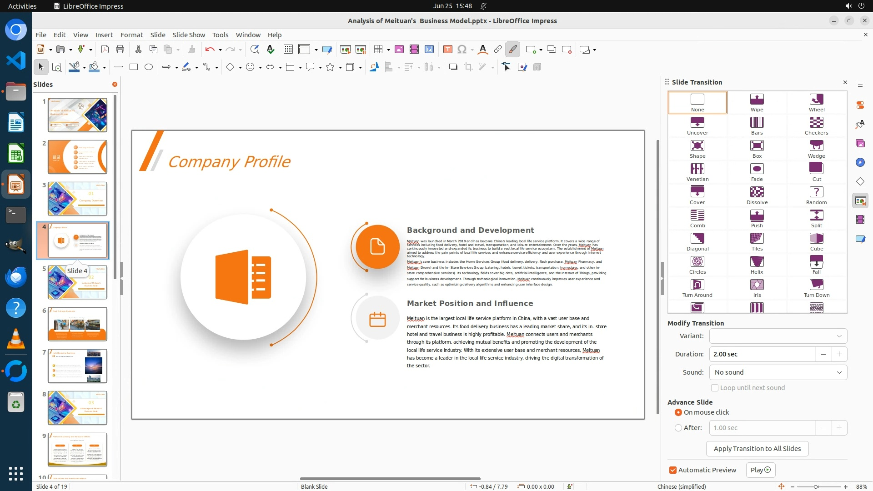The width and height of the screenshot is (873, 491).
Task: Click the Insert Text Box icon
Action: (x=447, y=50)
